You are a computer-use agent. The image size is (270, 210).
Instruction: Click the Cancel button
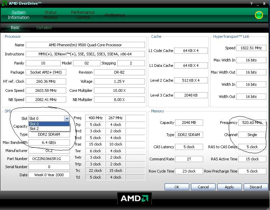point(203,187)
